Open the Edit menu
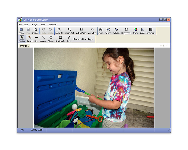The image size is (188, 150). [x=26, y=25]
